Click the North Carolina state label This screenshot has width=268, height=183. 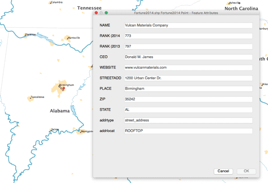pyautogui.click(x=241, y=8)
